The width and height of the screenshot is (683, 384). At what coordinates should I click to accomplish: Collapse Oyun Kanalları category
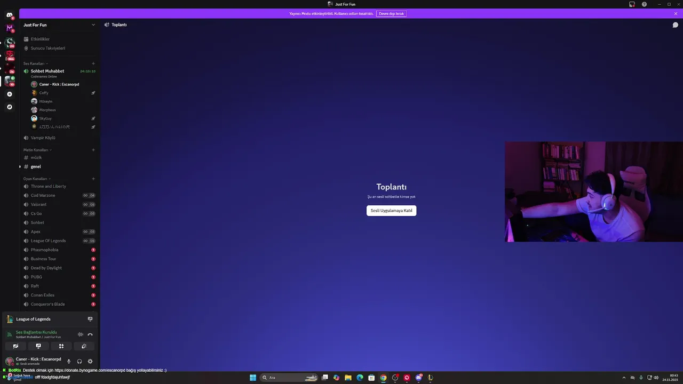pos(37,179)
